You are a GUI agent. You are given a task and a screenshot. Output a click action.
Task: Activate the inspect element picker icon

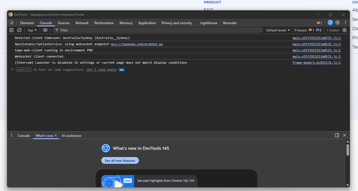pyautogui.click(x=12, y=23)
